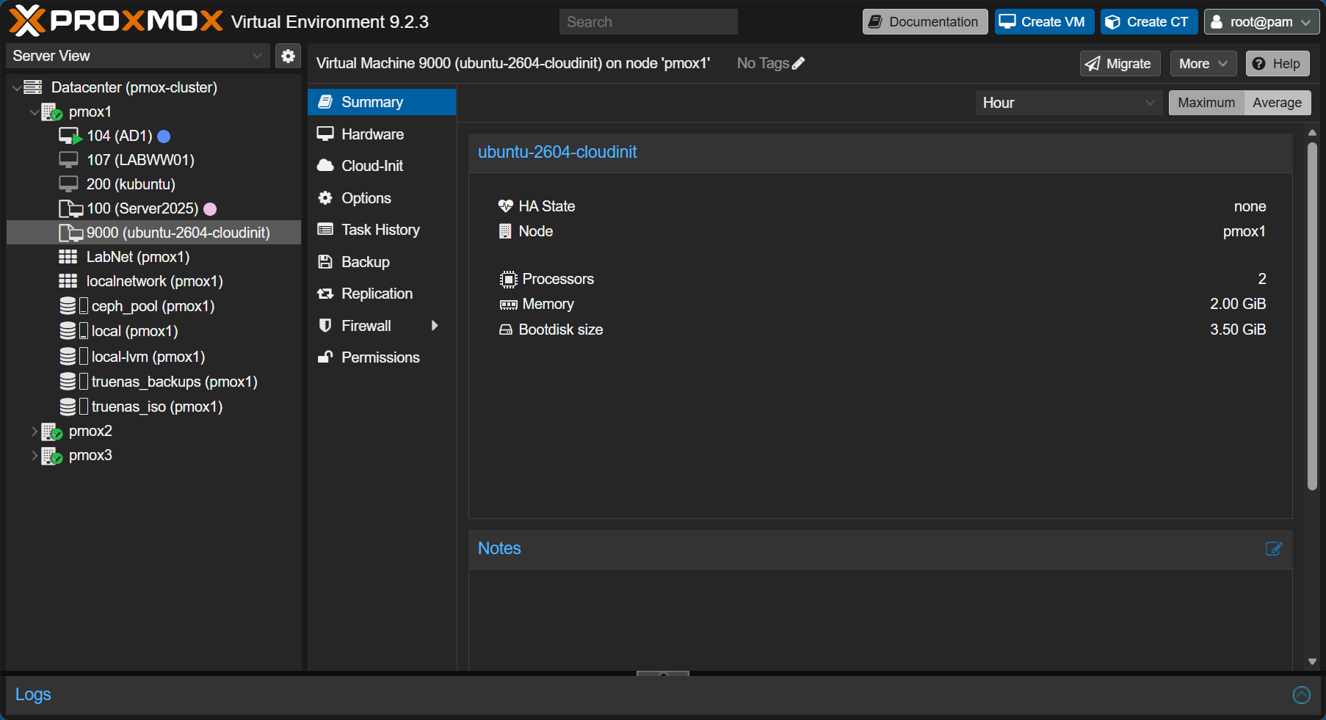
Task: Open the Replication tab
Action: (x=382, y=294)
